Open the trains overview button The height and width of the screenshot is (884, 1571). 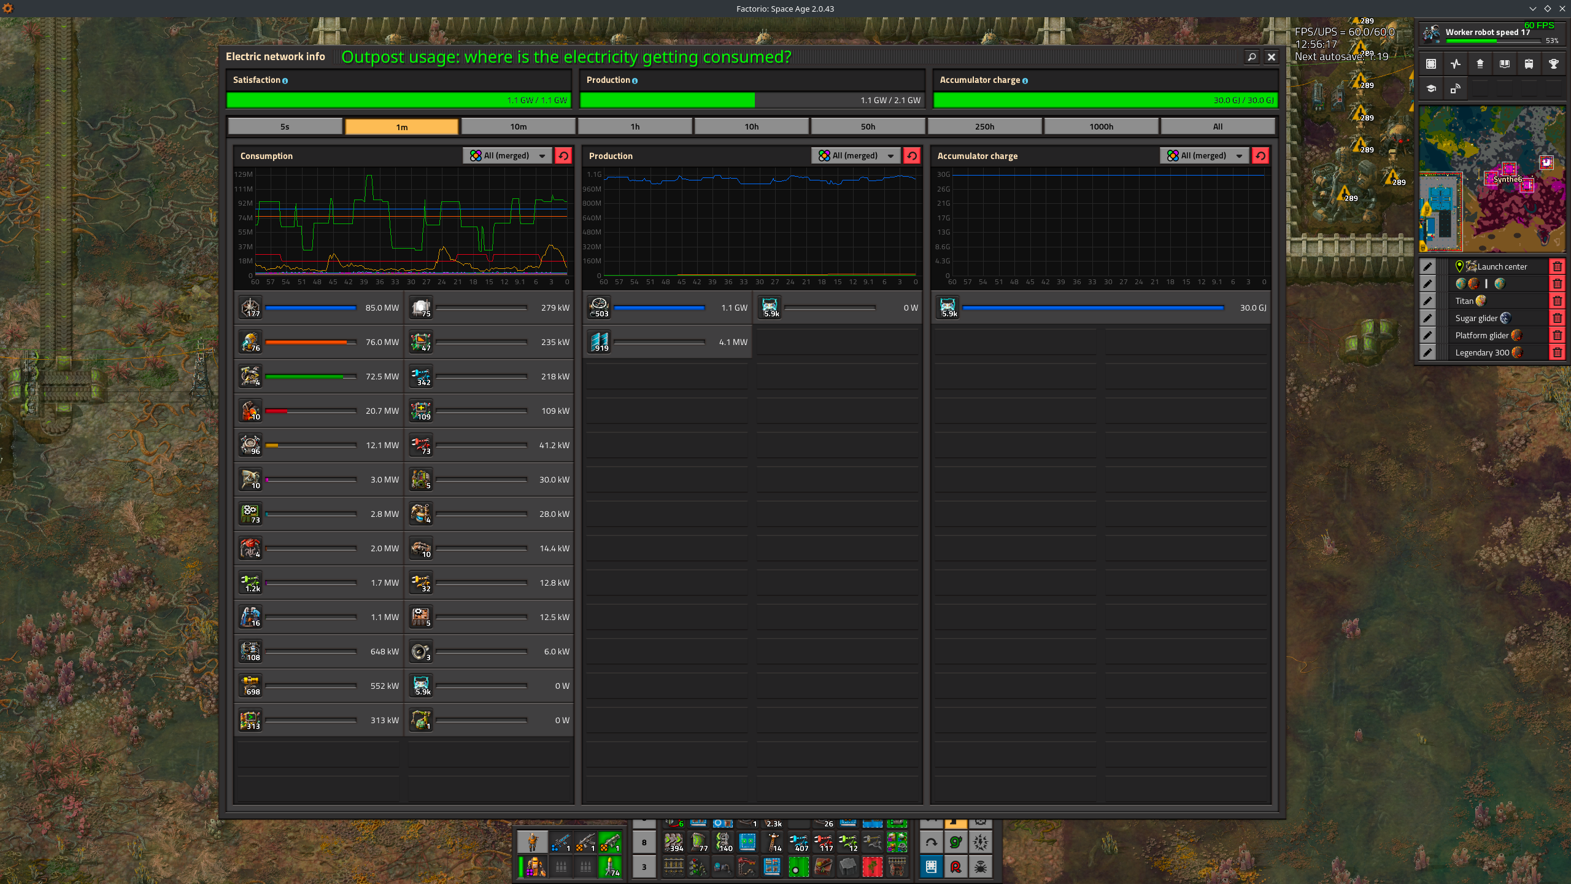pyautogui.click(x=1529, y=64)
